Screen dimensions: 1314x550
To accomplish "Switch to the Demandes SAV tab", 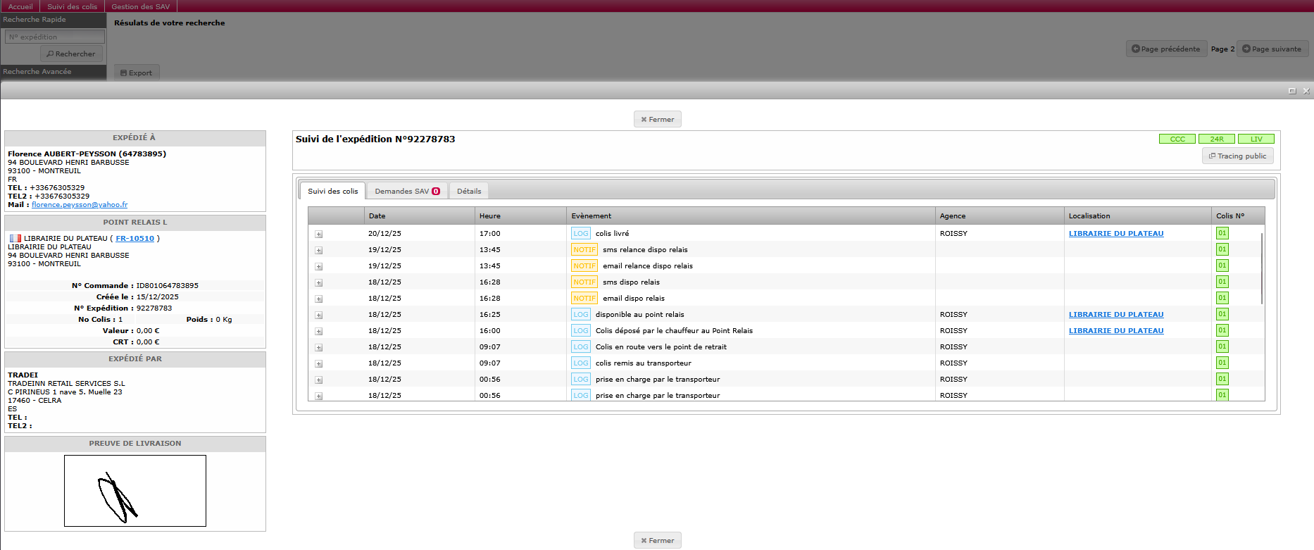I will click(407, 192).
